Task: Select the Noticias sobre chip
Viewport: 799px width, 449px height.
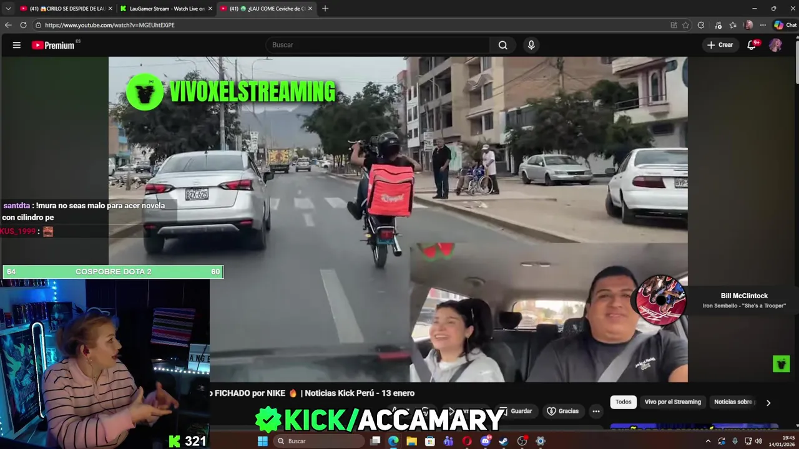Action: [734, 402]
